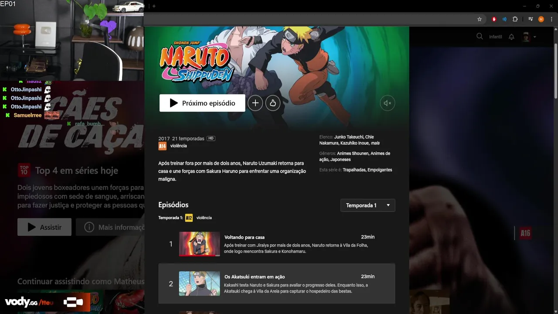Screen dimensions: 558x314
Task: Click the A14 age rating badge
Action: click(x=162, y=146)
